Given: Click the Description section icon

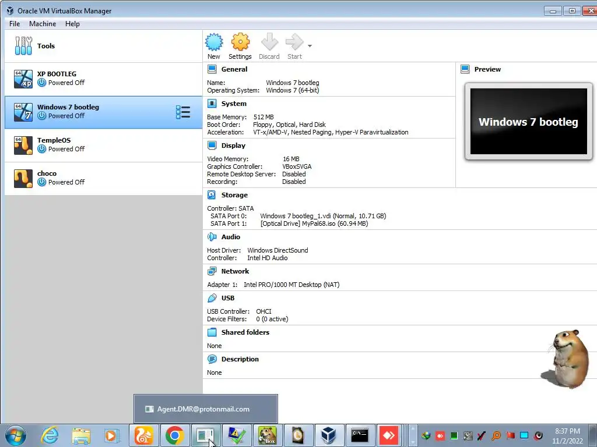Looking at the screenshot, I should point(212,359).
